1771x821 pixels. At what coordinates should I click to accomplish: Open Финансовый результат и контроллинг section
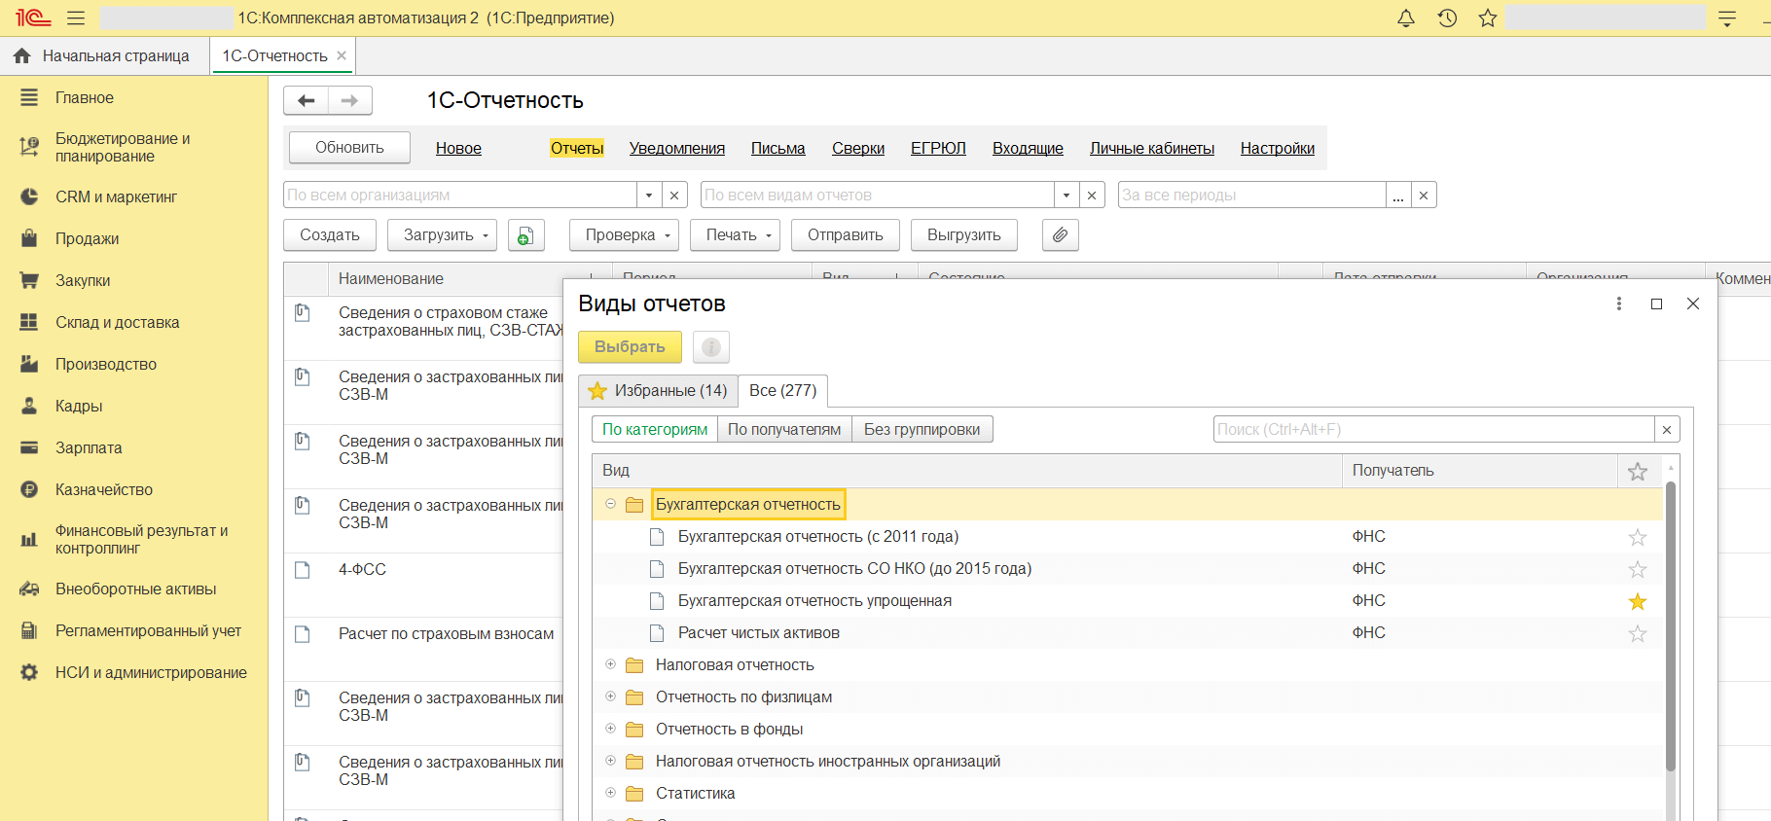(x=141, y=539)
